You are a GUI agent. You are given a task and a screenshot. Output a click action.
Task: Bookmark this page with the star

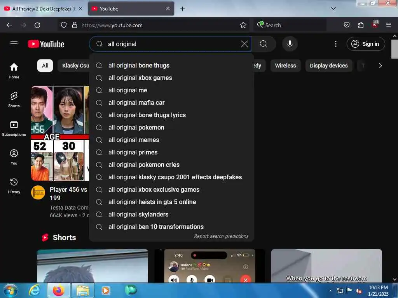click(x=243, y=25)
